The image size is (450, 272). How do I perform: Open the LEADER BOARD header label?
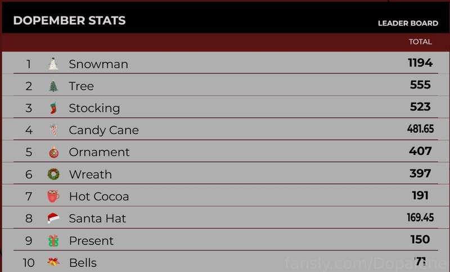(408, 23)
